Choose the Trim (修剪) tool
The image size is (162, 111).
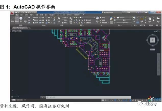(48, 18)
